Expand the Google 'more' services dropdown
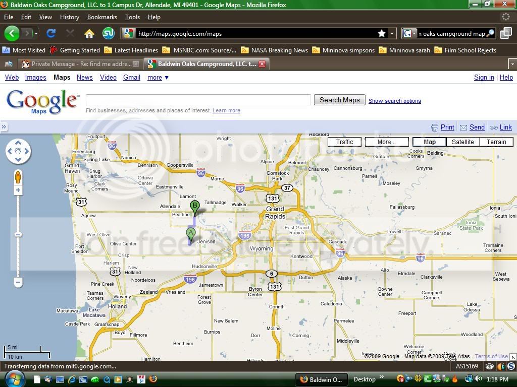 pos(158,77)
